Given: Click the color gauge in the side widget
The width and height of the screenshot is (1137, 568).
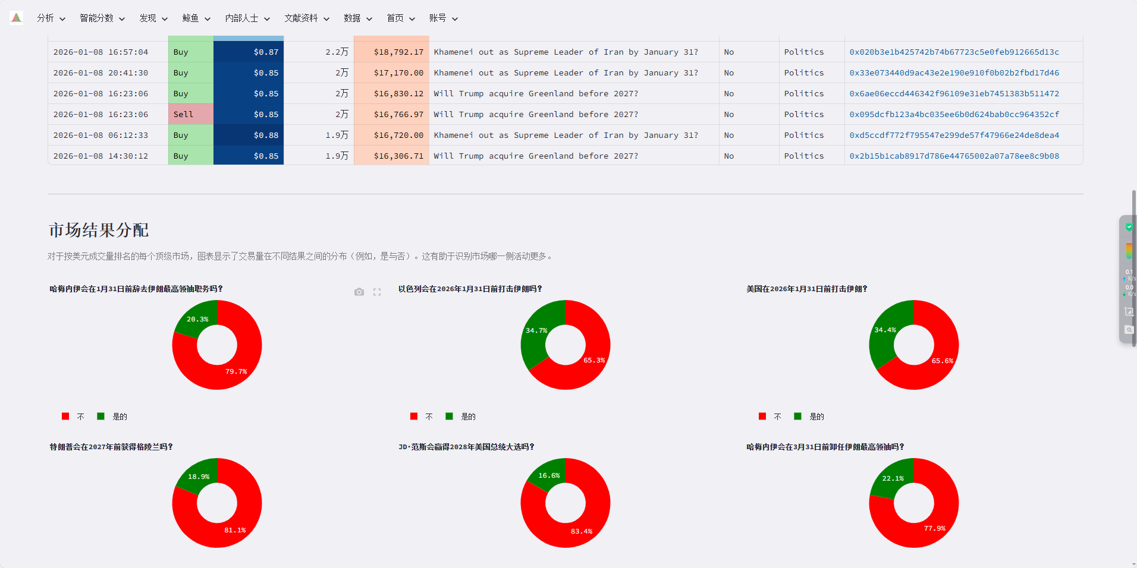Looking at the screenshot, I should click(1129, 251).
